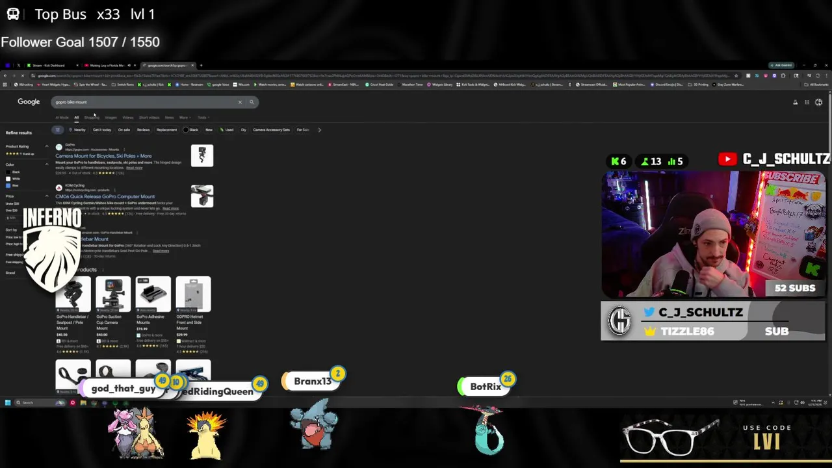Viewport: 832px width, 468px height.
Task: Open the Windows Start button
Action: point(7,403)
